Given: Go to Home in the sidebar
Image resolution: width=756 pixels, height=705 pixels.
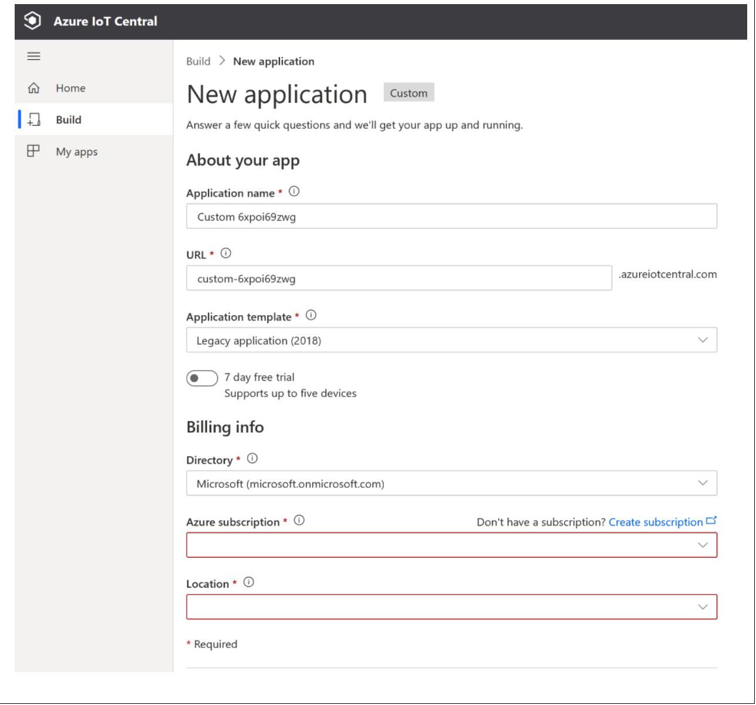Looking at the screenshot, I should [94, 88].
